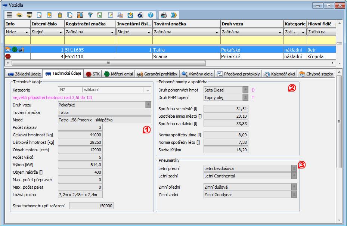
Task: Click the eye view-record icon in toolbar
Action: click(x=19, y=15)
